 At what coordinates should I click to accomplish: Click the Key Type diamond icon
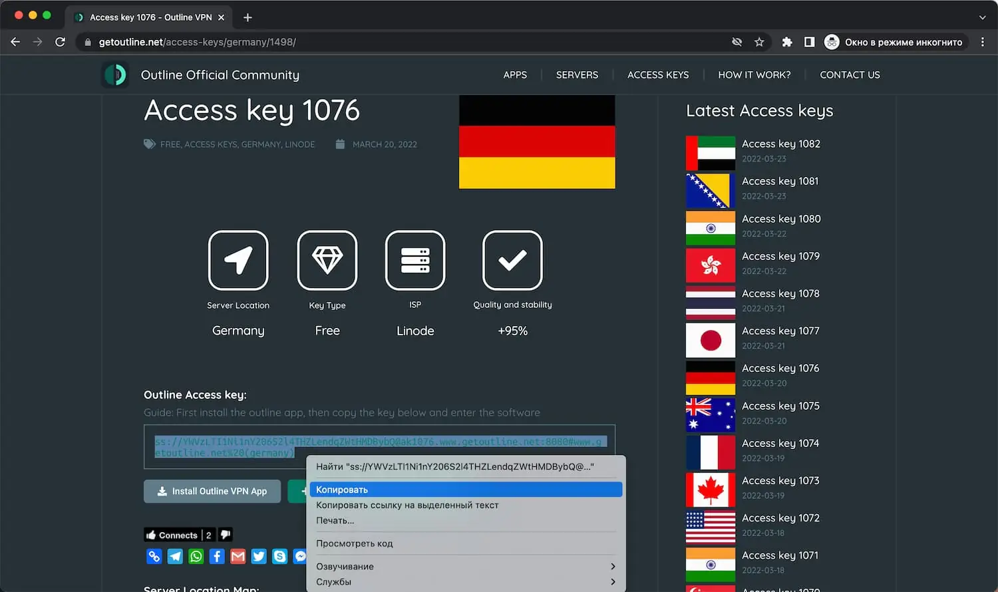[x=327, y=260]
